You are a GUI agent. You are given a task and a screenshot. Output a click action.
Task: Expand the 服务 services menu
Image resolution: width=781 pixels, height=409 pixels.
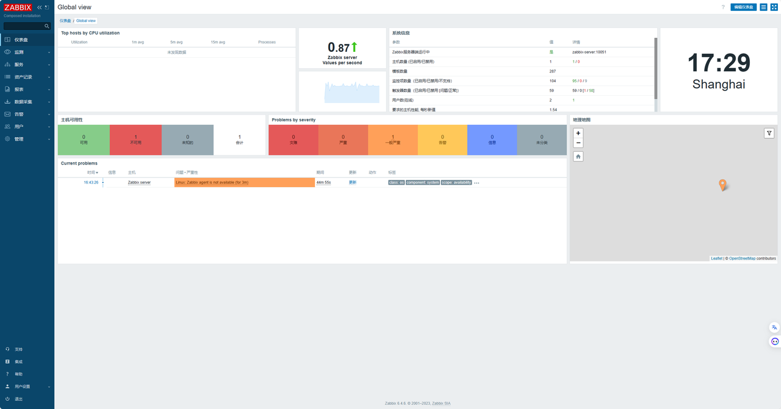coord(27,65)
